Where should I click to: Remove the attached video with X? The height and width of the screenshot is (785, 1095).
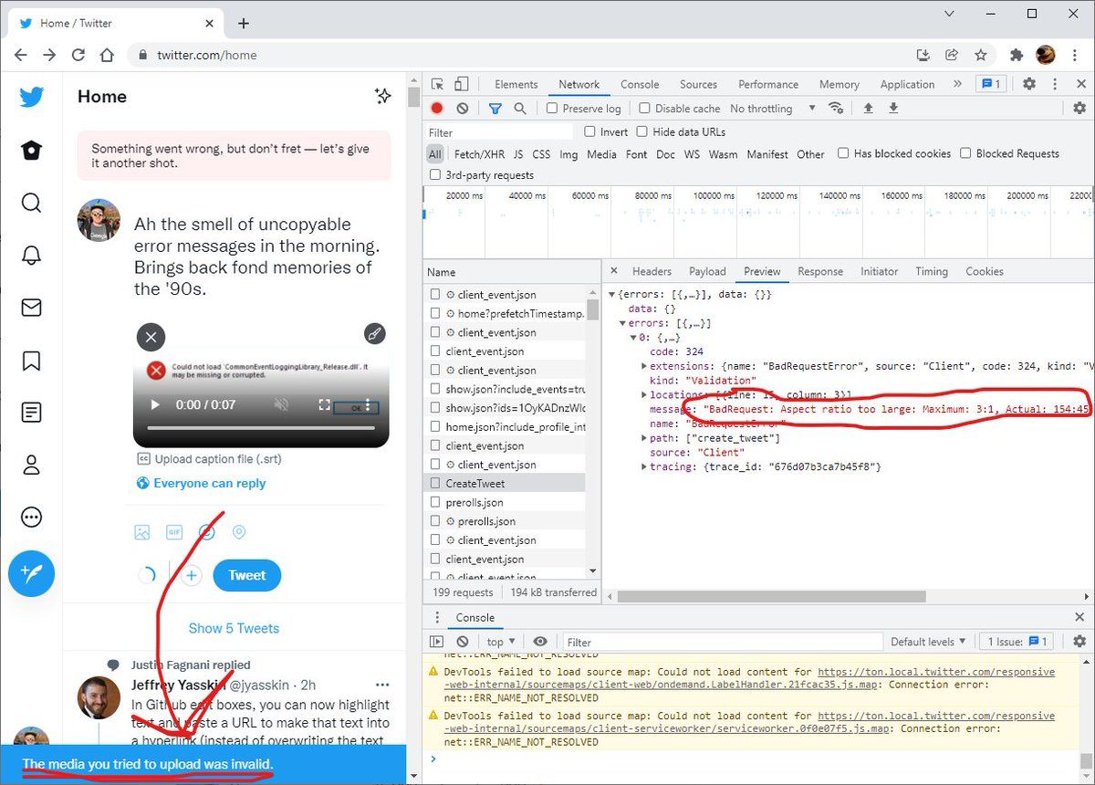(151, 337)
